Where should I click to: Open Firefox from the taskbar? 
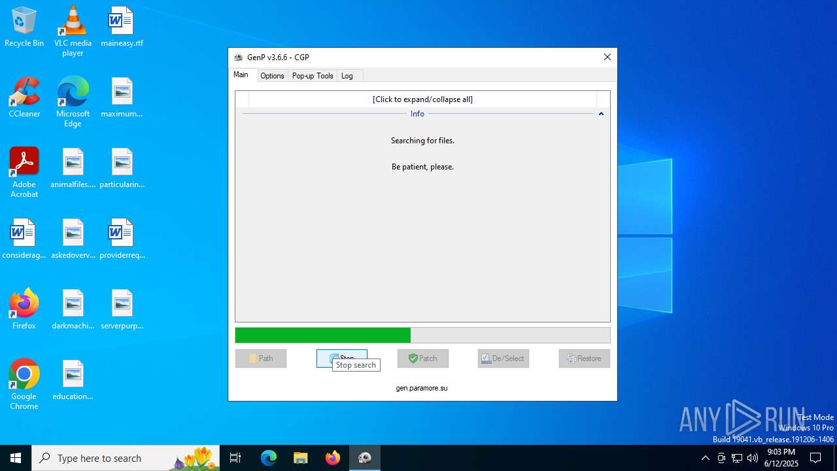(333, 458)
